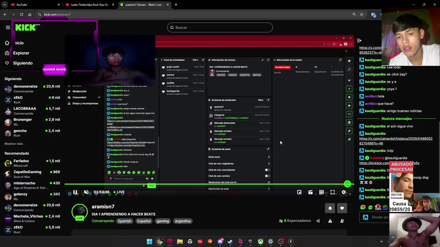This screenshot has width=440, height=247.
Task: Select the argentina tag
Action: (x=183, y=221)
